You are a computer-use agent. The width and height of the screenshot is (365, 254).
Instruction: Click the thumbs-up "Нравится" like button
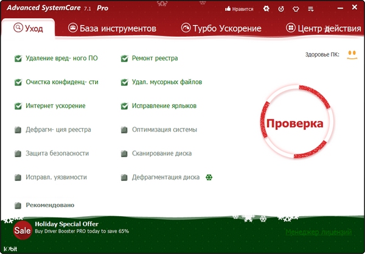tap(239, 9)
